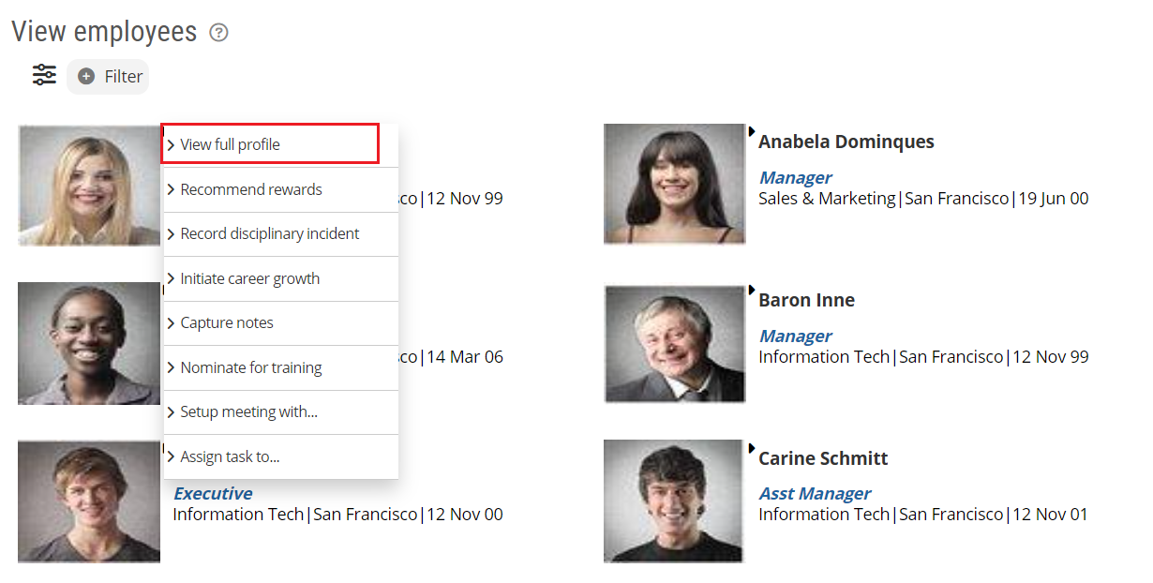Viewport: 1153px width, 583px height.
Task: Open the filter settings sliders icon
Action: 44,75
